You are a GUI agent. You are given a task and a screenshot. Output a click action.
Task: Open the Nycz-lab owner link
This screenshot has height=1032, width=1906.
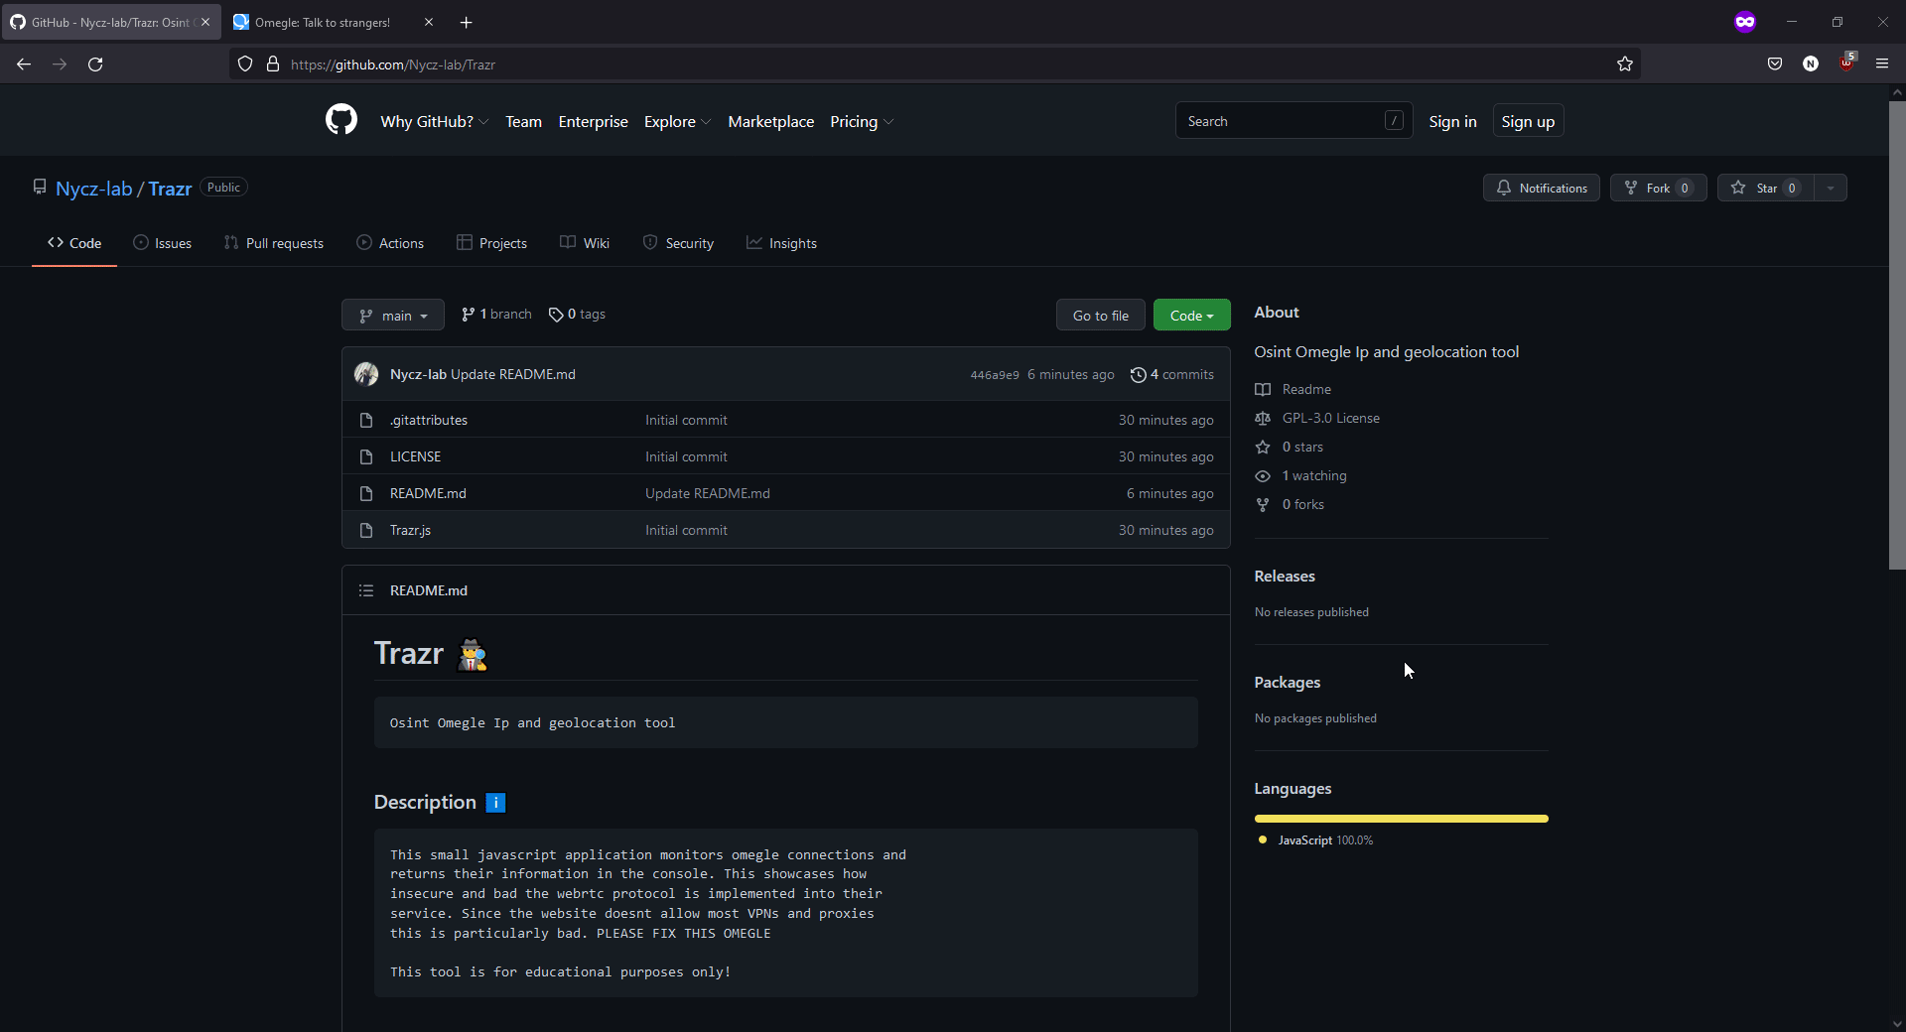point(93,189)
